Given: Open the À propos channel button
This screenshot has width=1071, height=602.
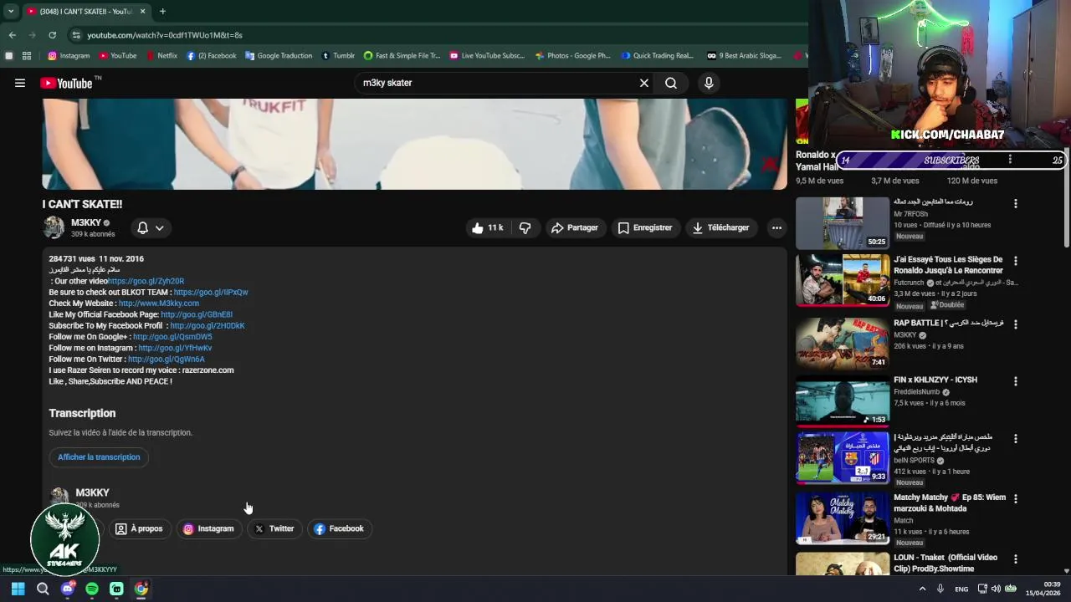Looking at the screenshot, I should pyautogui.click(x=139, y=528).
